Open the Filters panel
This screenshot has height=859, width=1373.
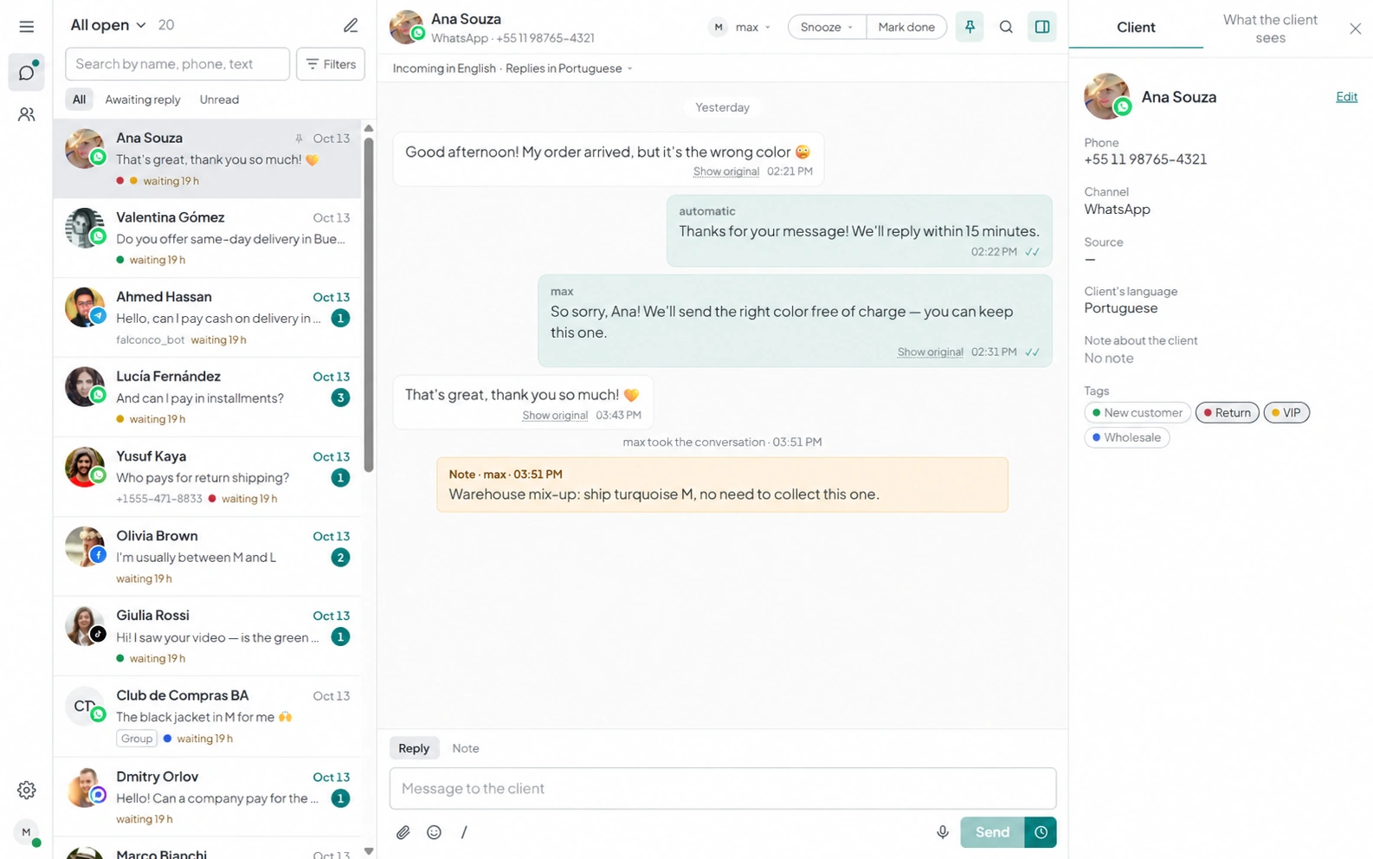click(x=331, y=64)
